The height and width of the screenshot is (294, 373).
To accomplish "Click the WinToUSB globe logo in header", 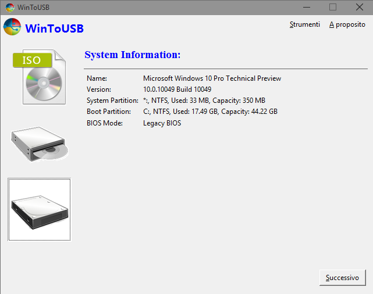I will pyautogui.click(x=12, y=27).
